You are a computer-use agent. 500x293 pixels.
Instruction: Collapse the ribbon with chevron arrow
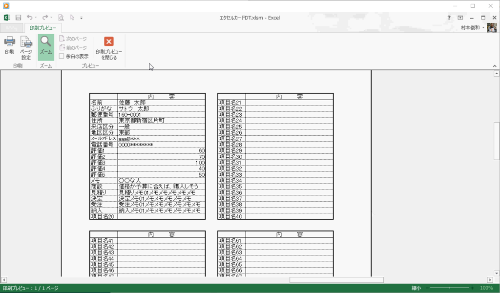click(495, 66)
